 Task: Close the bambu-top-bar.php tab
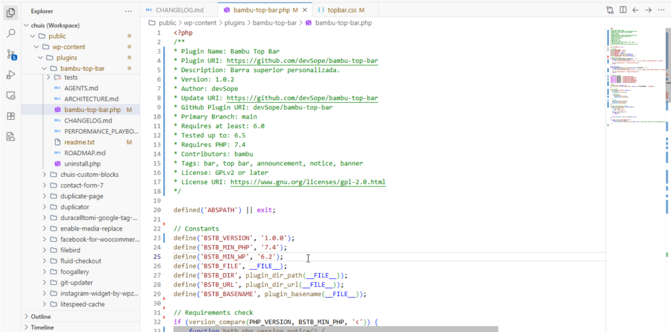[304, 10]
